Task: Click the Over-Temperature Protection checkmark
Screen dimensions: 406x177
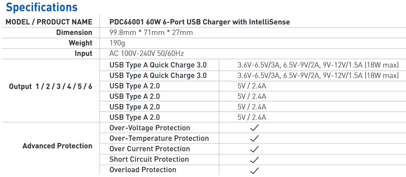Action: [255, 138]
